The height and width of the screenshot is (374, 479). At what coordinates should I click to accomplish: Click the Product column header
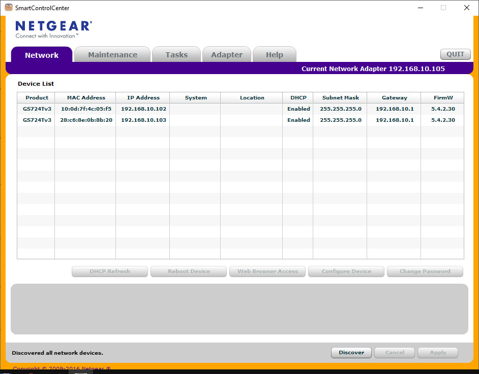[37, 98]
